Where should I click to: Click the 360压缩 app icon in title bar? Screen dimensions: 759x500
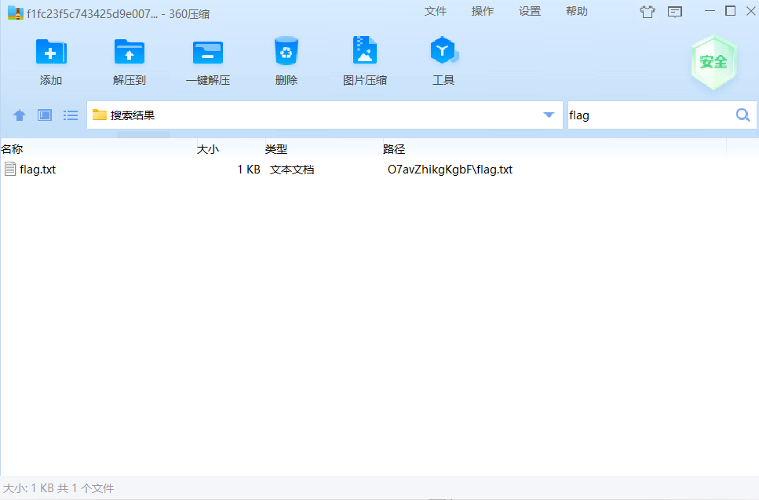(x=16, y=13)
